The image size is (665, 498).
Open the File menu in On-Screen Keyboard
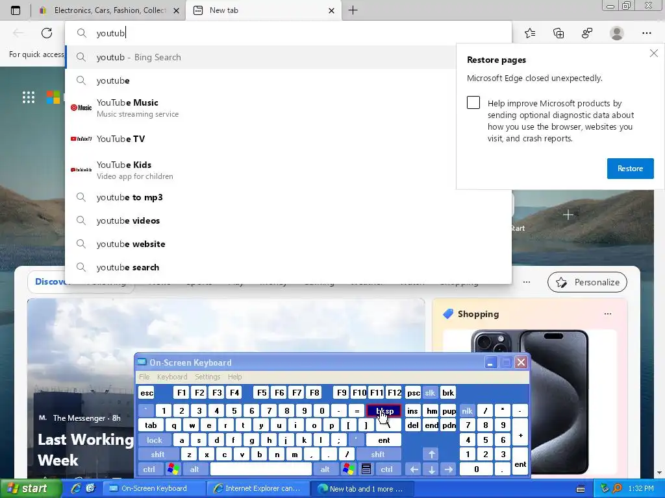click(144, 377)
